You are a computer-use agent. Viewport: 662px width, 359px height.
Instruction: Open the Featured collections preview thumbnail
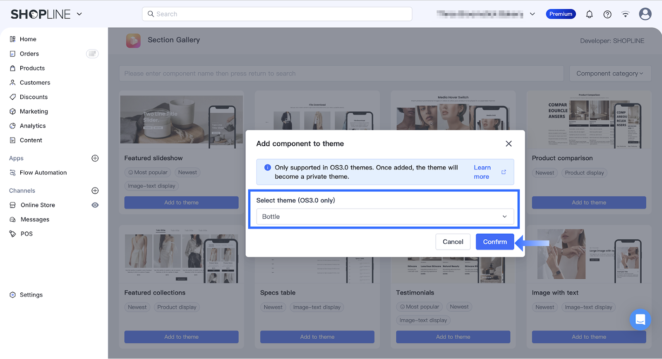(x=182, y=254)
